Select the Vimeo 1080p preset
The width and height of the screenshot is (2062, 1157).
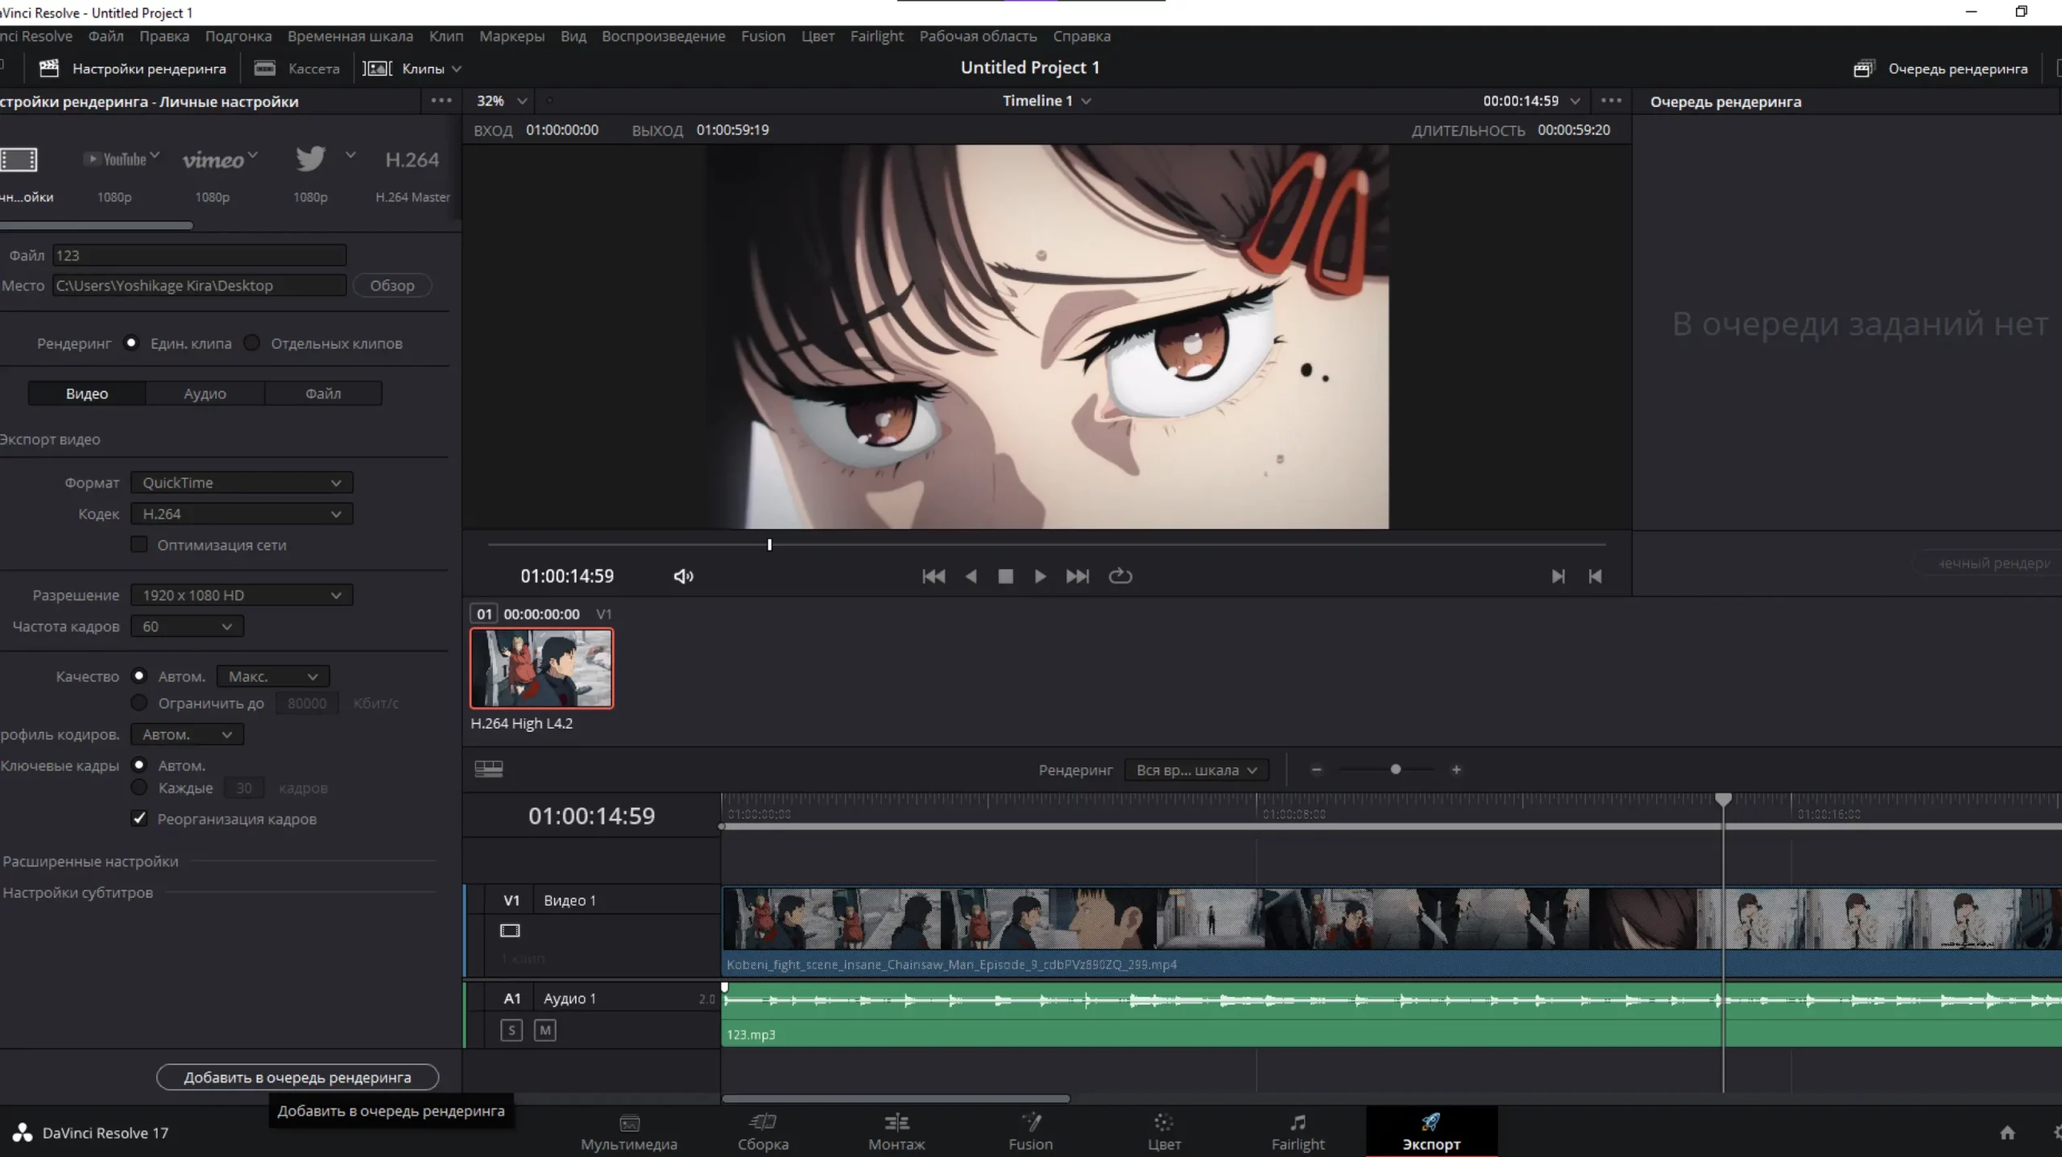coord(219,173)
